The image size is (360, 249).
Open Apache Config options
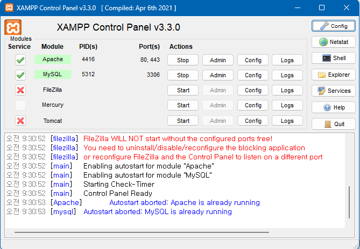pos(253,60)
